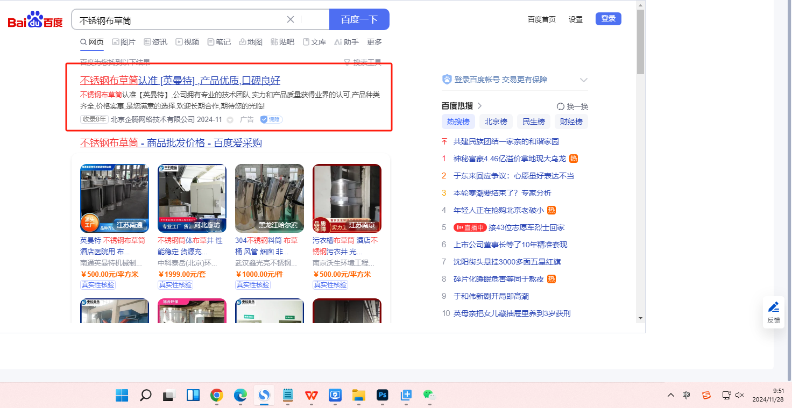
Task: Click the Baidu logo
Action: [x=35, y=20]
